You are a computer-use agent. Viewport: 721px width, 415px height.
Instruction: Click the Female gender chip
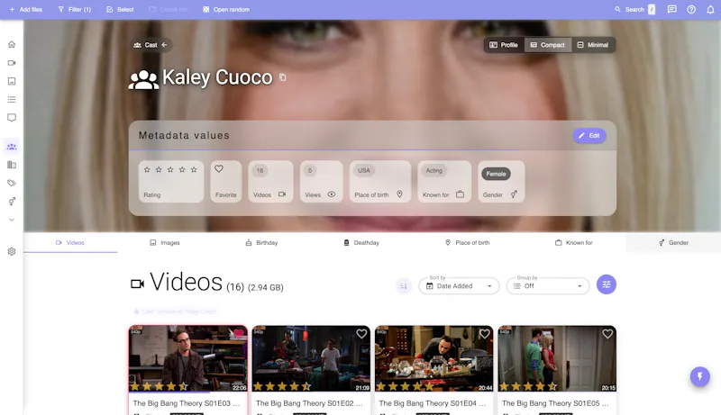coord(496,174)
